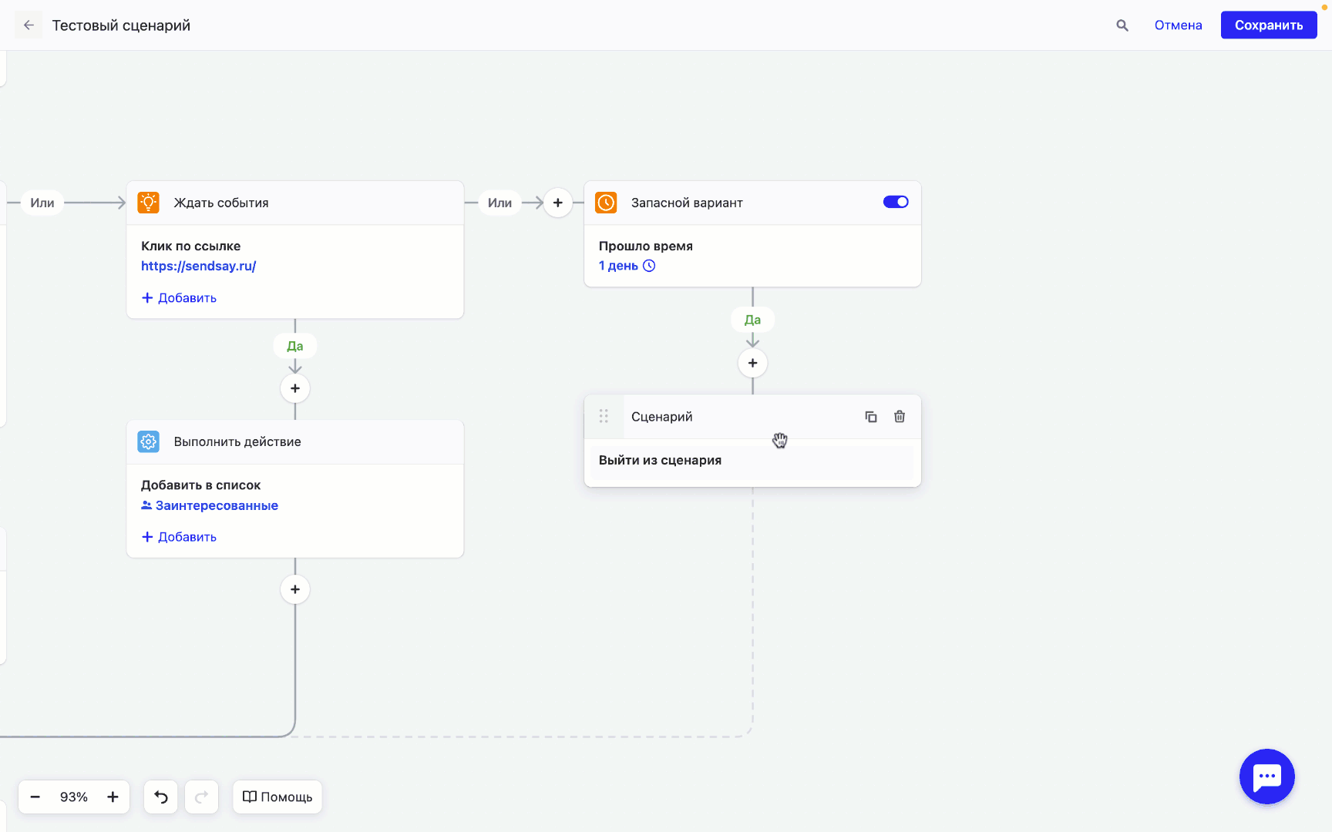The image size is (1332, 832).
Task: Duplicate the Сценарий block
Action: [x=871, y=417]
